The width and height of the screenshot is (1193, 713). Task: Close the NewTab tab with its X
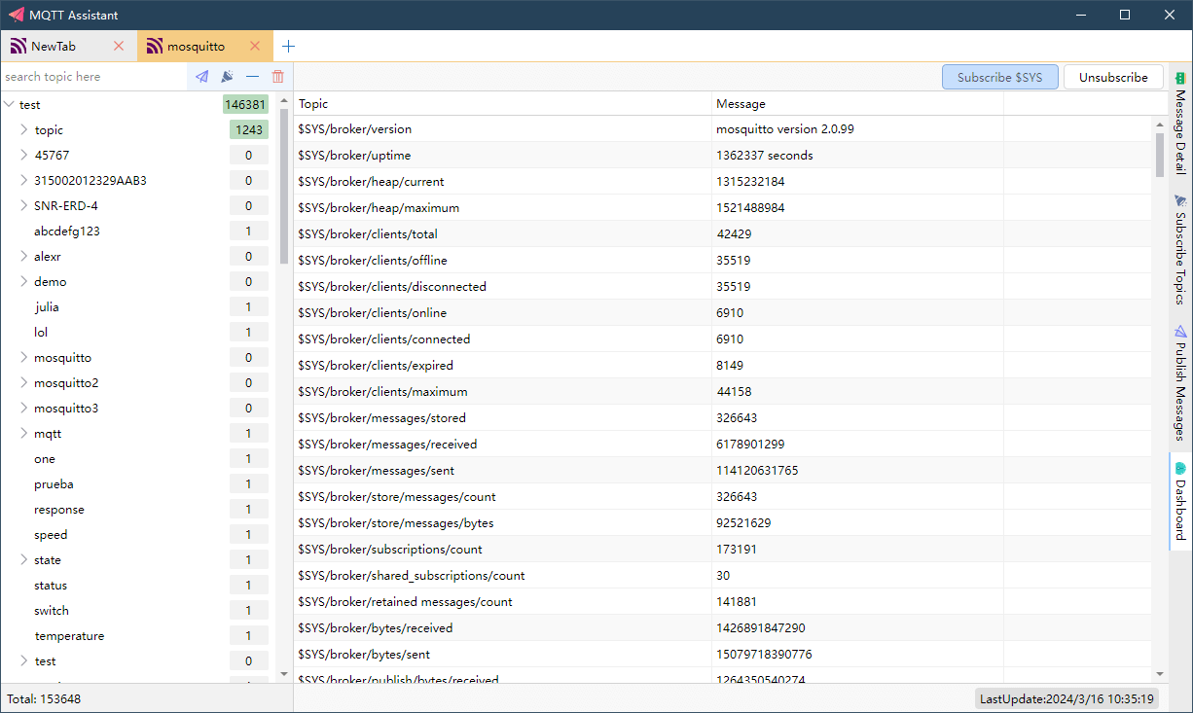pyautogui.click(x=119, y=46)
